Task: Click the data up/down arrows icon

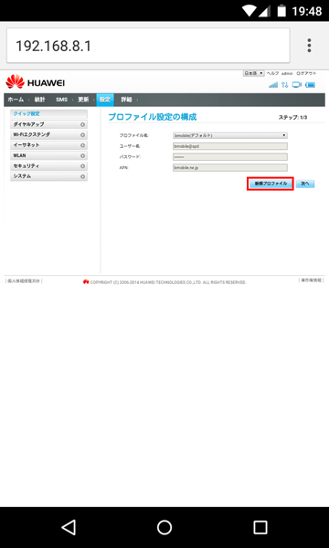Action: point(285,85)
